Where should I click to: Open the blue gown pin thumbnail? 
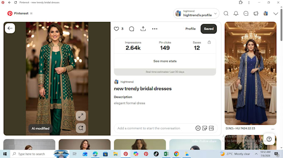[251, 73]
